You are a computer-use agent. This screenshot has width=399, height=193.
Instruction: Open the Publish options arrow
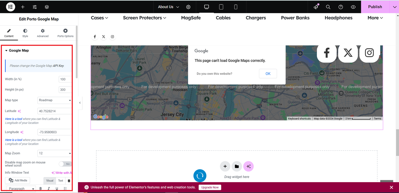coord(394,7)
